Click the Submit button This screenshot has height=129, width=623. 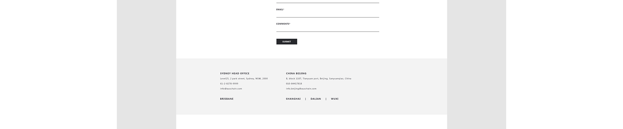coord(287,42)
